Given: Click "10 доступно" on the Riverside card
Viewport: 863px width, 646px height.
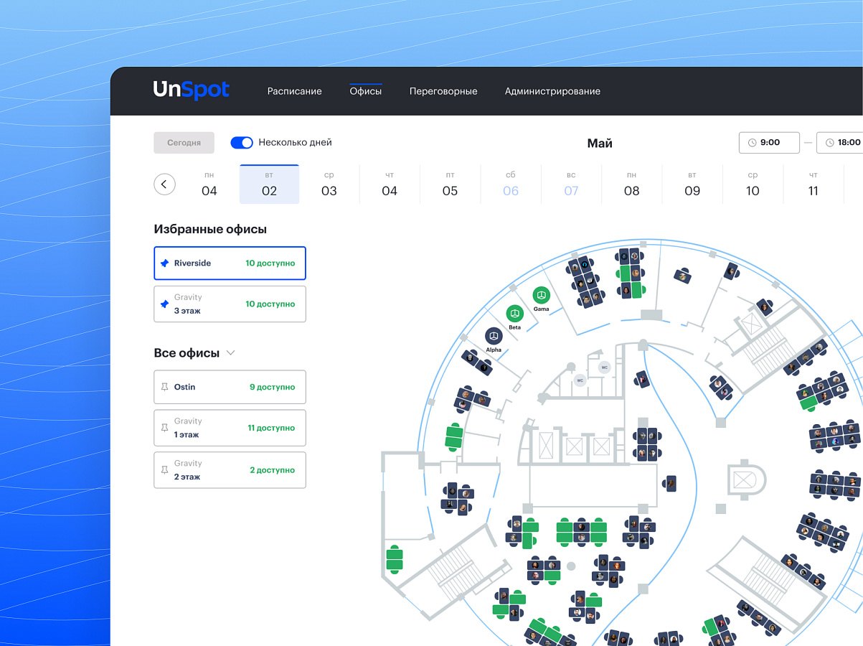Looking at the screenshot, I should tap(270, 263).
